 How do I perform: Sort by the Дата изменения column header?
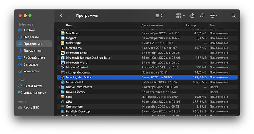152,25
